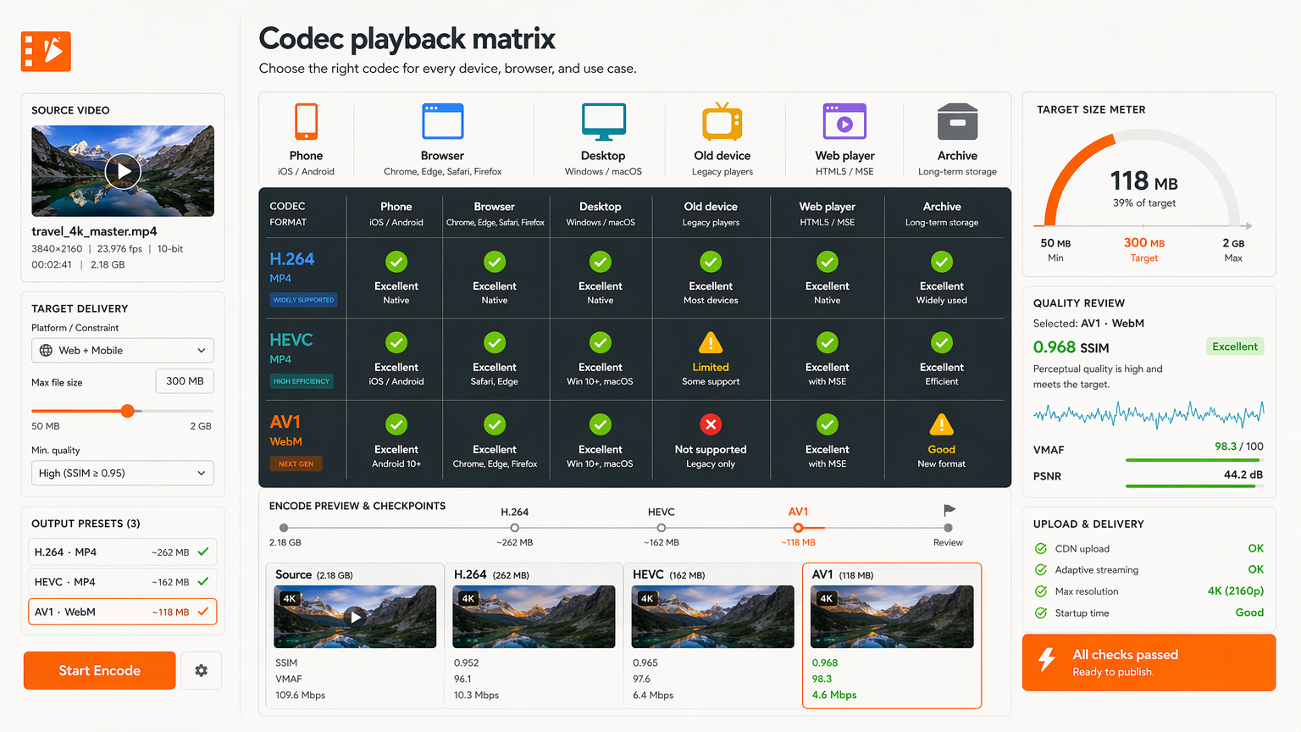Jump to the 2.18 GB source checkpoint

click(284, 528)
